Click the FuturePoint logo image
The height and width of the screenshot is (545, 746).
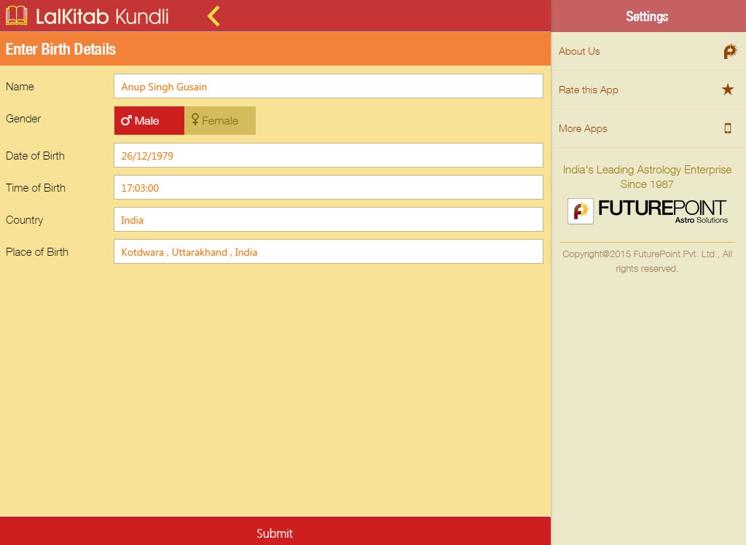[x=647, y=211]
